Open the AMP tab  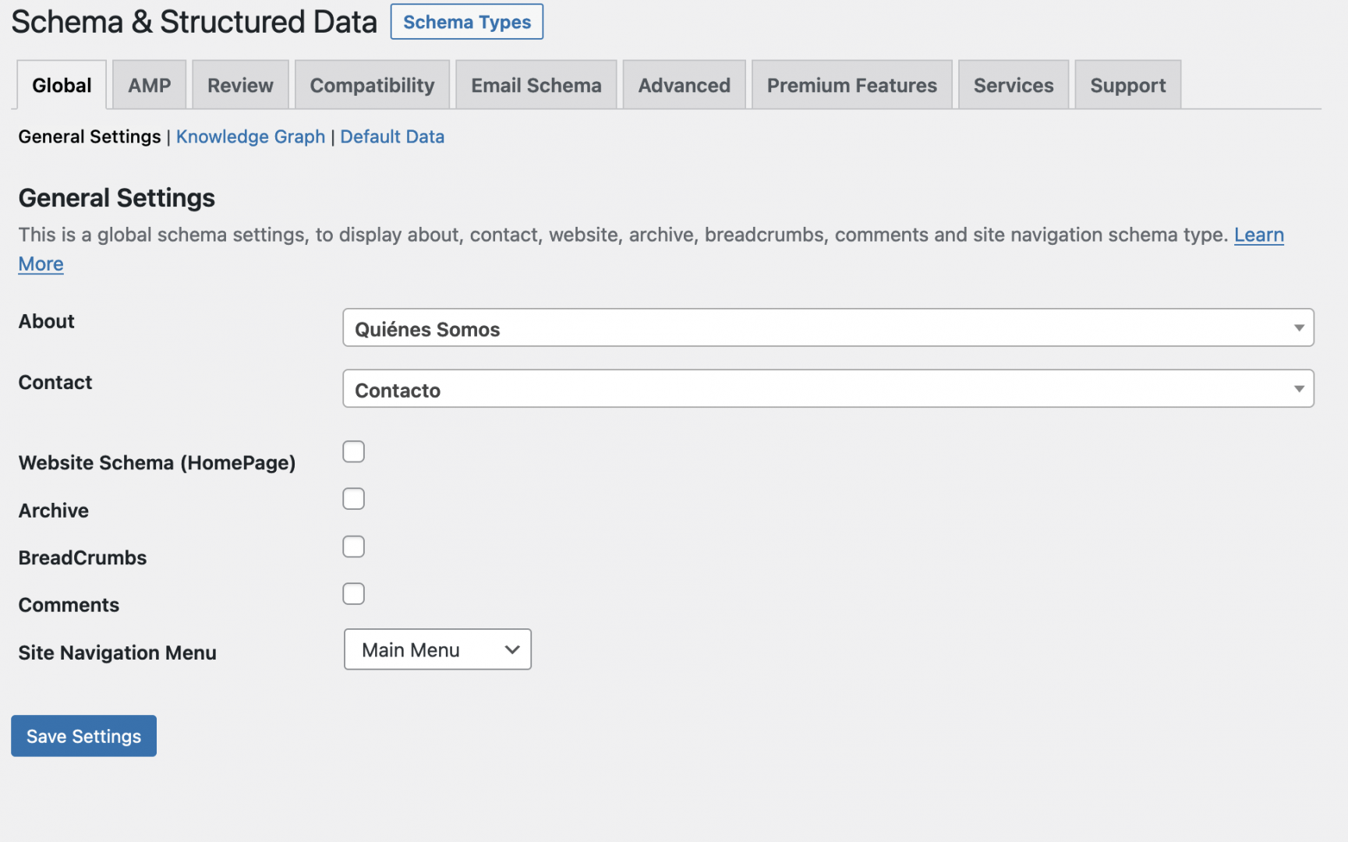(149, 85)
